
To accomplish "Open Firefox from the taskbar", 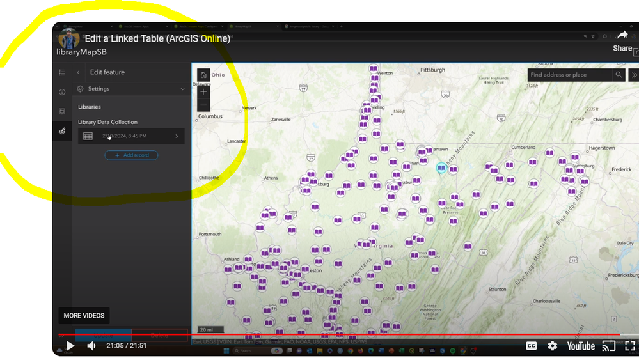I will tap(361, 351).
